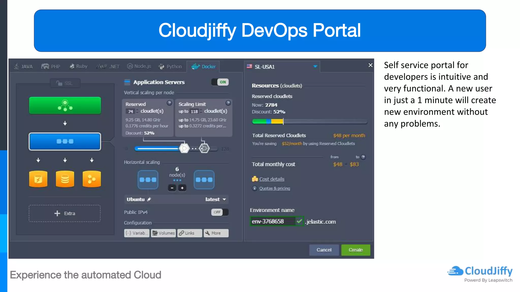
Task: Click the '$83' maximum cost value
Action: 354,165
